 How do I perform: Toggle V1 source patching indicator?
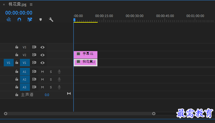click(x=9, y=63)
